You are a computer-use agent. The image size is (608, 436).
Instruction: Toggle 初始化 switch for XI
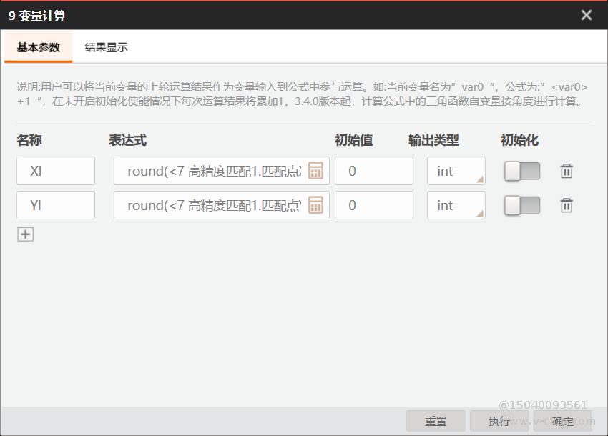tap(522, 171)
